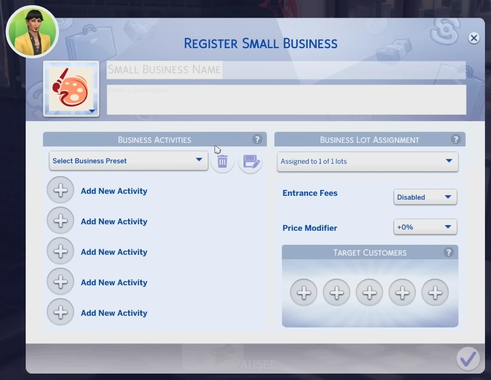
Task: Open Business Lot Assignment help tooltip
Action: coord(455,139)
